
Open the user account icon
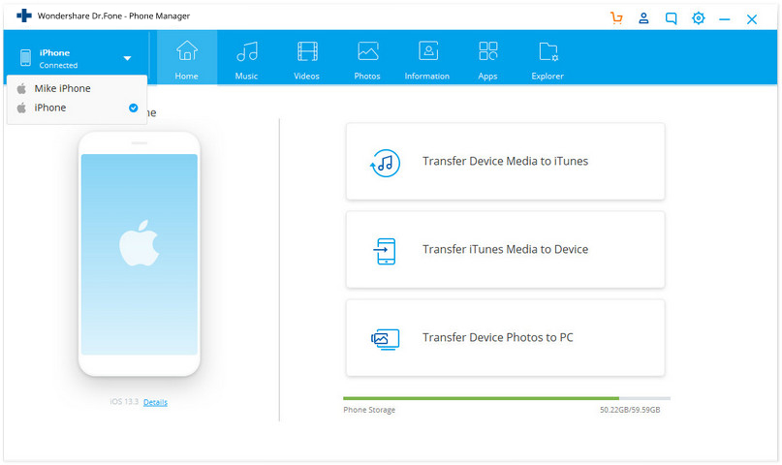[x=643, y=18]
